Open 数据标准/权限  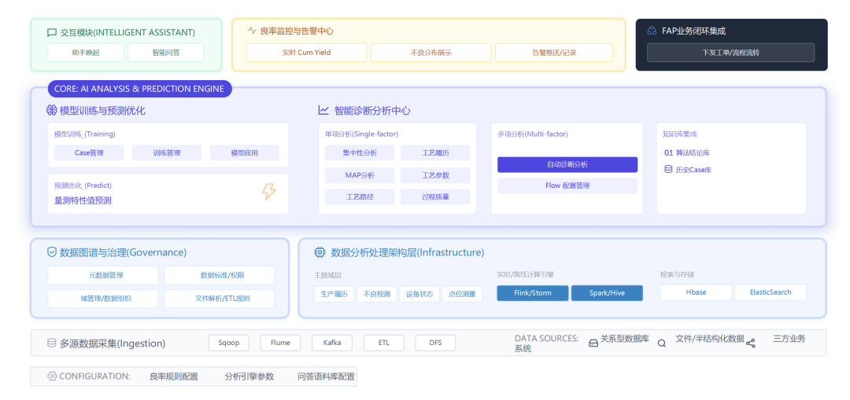coord(220,275)
